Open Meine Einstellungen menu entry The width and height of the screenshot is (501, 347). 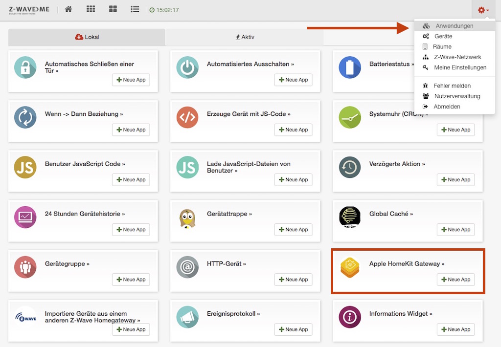click(460, 67)
